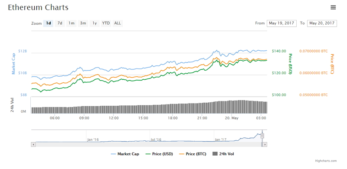Click the navigator range handle
This screenshot has height=169, width=347.
tap(262, 136)
